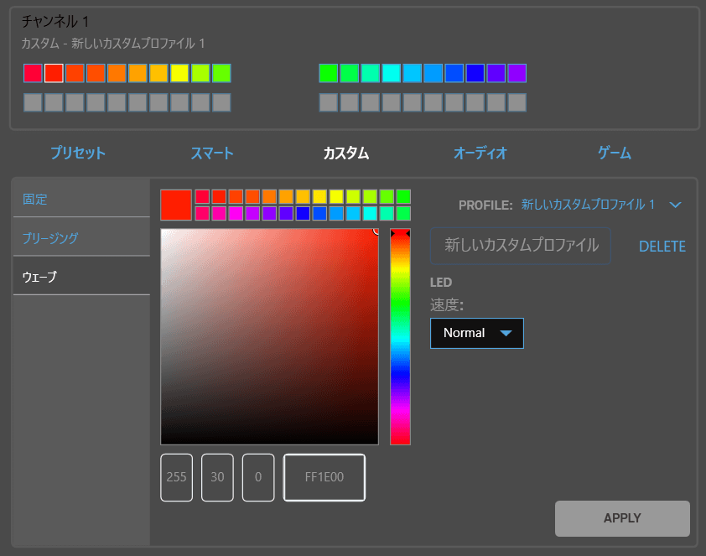Switch to the プリセット tab

coord(78,153)
